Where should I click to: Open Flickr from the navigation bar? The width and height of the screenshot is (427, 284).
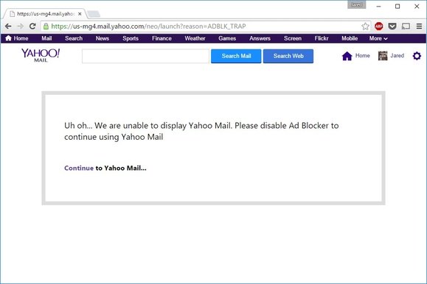pos(322,38)
